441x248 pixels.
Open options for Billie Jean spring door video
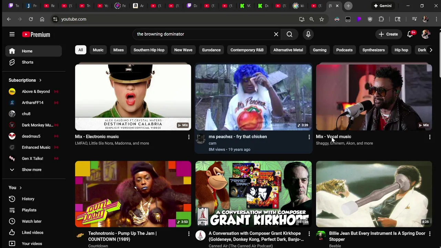click(430, 234)
